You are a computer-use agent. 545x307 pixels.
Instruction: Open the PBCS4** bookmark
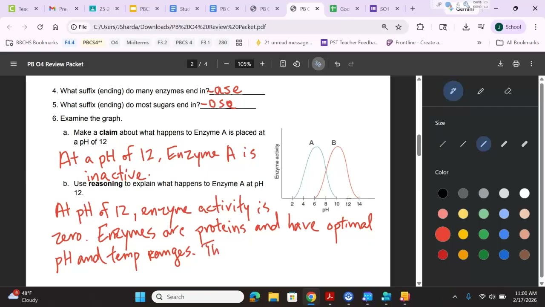93,43
